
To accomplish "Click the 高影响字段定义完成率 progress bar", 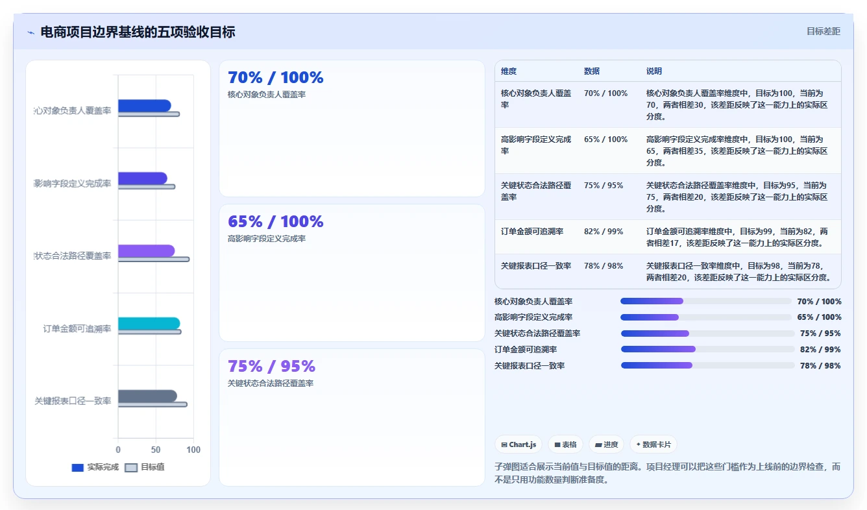I will coord(706,317).
